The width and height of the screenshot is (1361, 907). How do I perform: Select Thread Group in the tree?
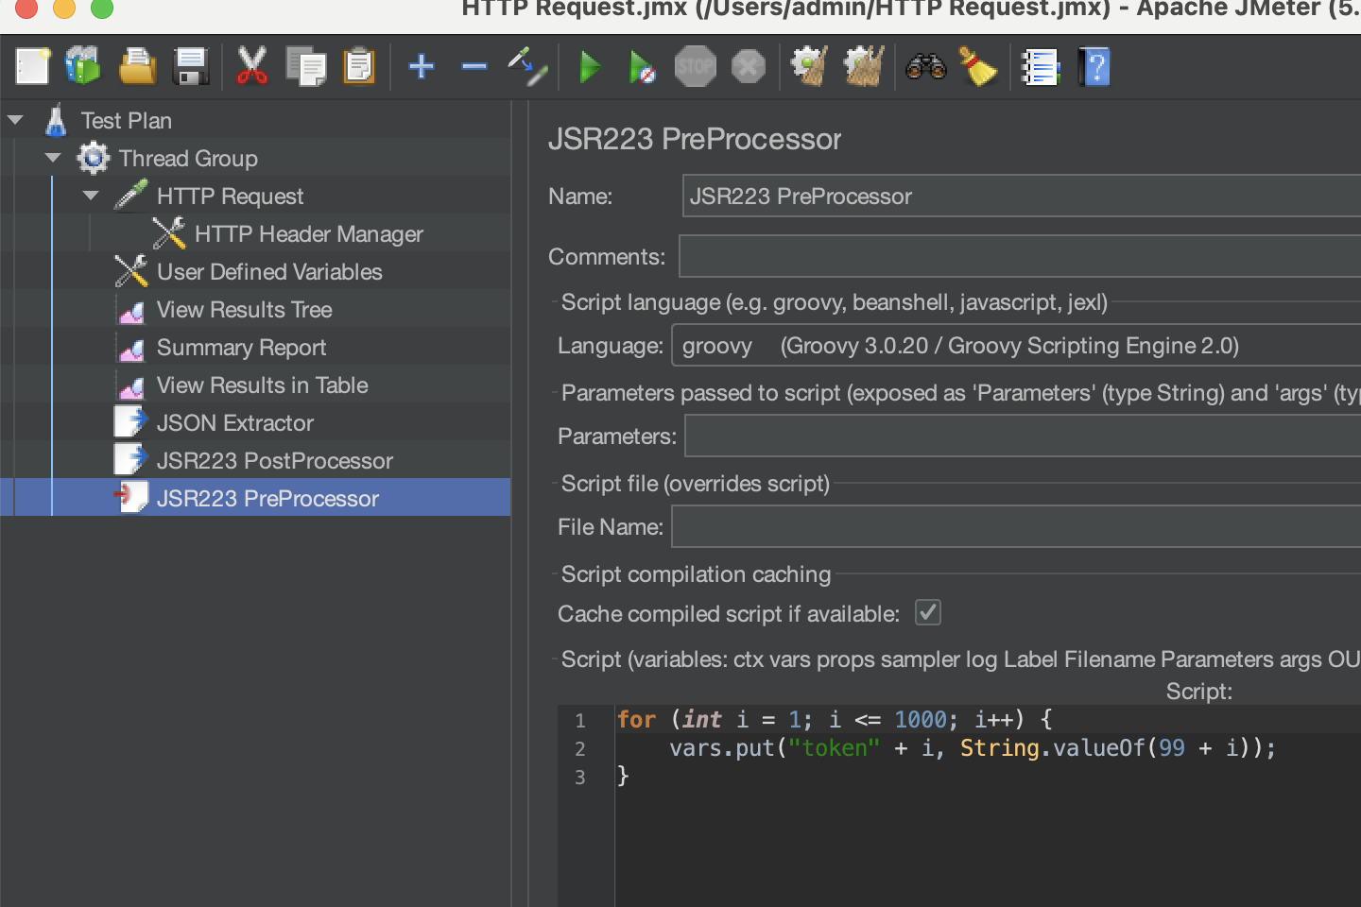[188, 159]
